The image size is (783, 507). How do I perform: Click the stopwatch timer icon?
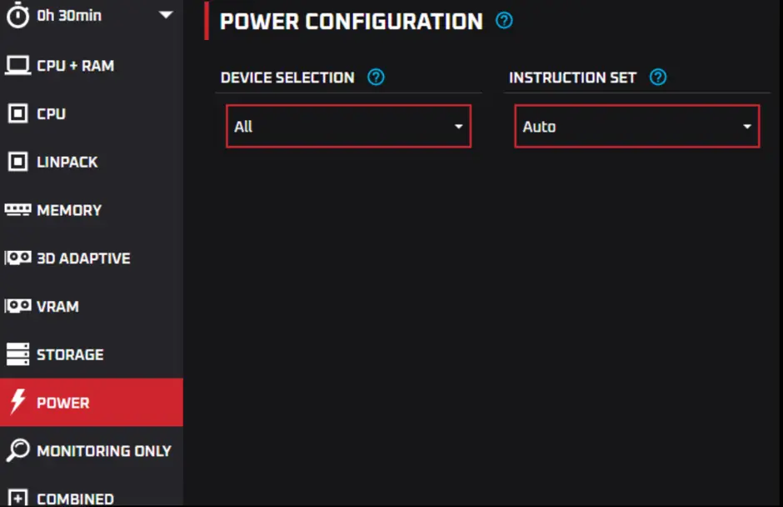[18, 15]
